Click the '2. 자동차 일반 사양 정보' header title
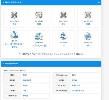The height and width of the screenshot is (100, 109). point(10,64)
